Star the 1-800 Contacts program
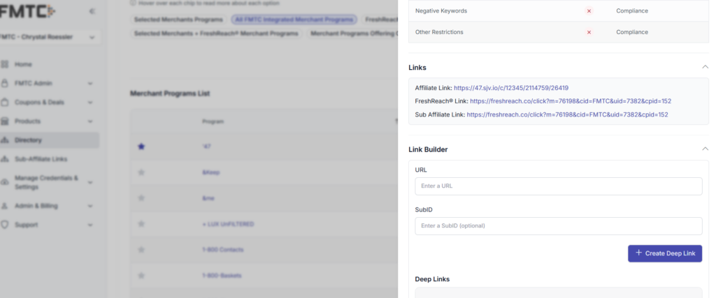Image resolution: width=716 pixels, height=298 pixels. pos(141,250)
